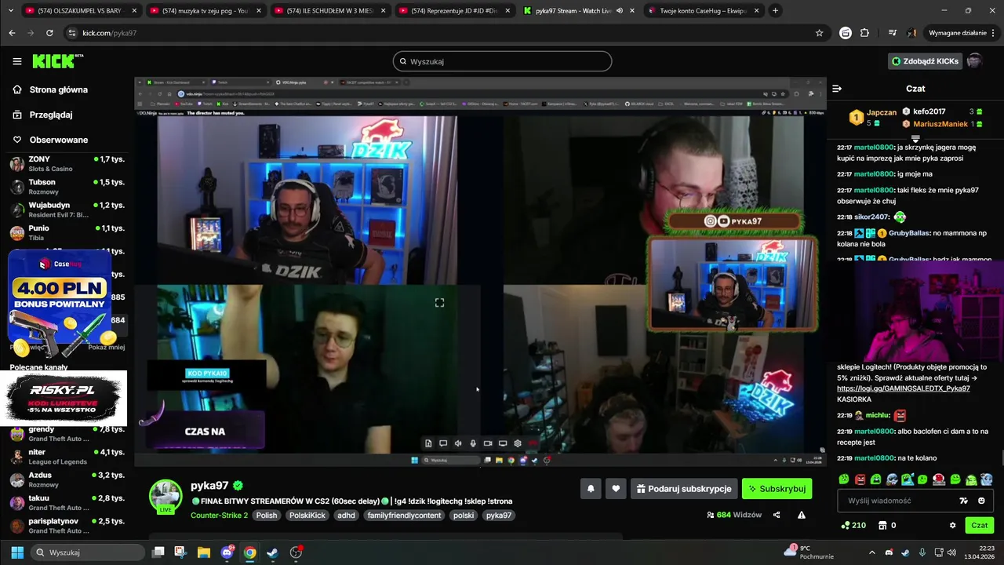Open Logitech promo link in chat
1004x565 pixels.
pos(903,388)
